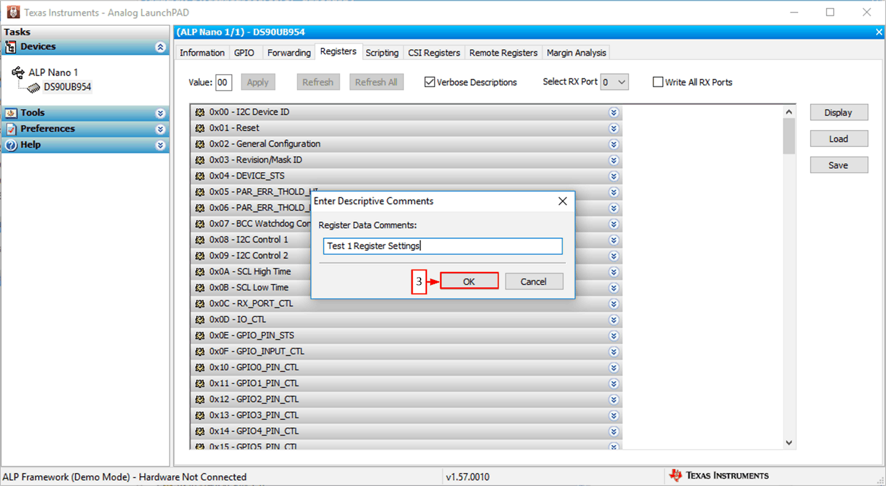
Task: Collapse the Devices panel section
Action: tap(161, 47)
